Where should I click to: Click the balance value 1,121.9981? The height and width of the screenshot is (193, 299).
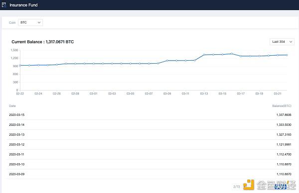[284, 144]
